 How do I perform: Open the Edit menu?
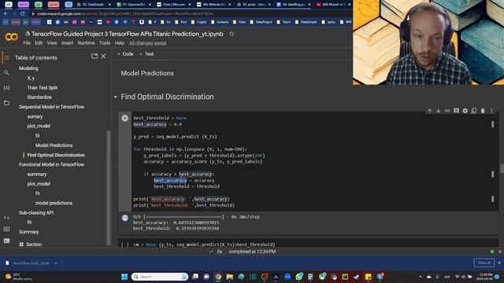[x=39, y=43]
